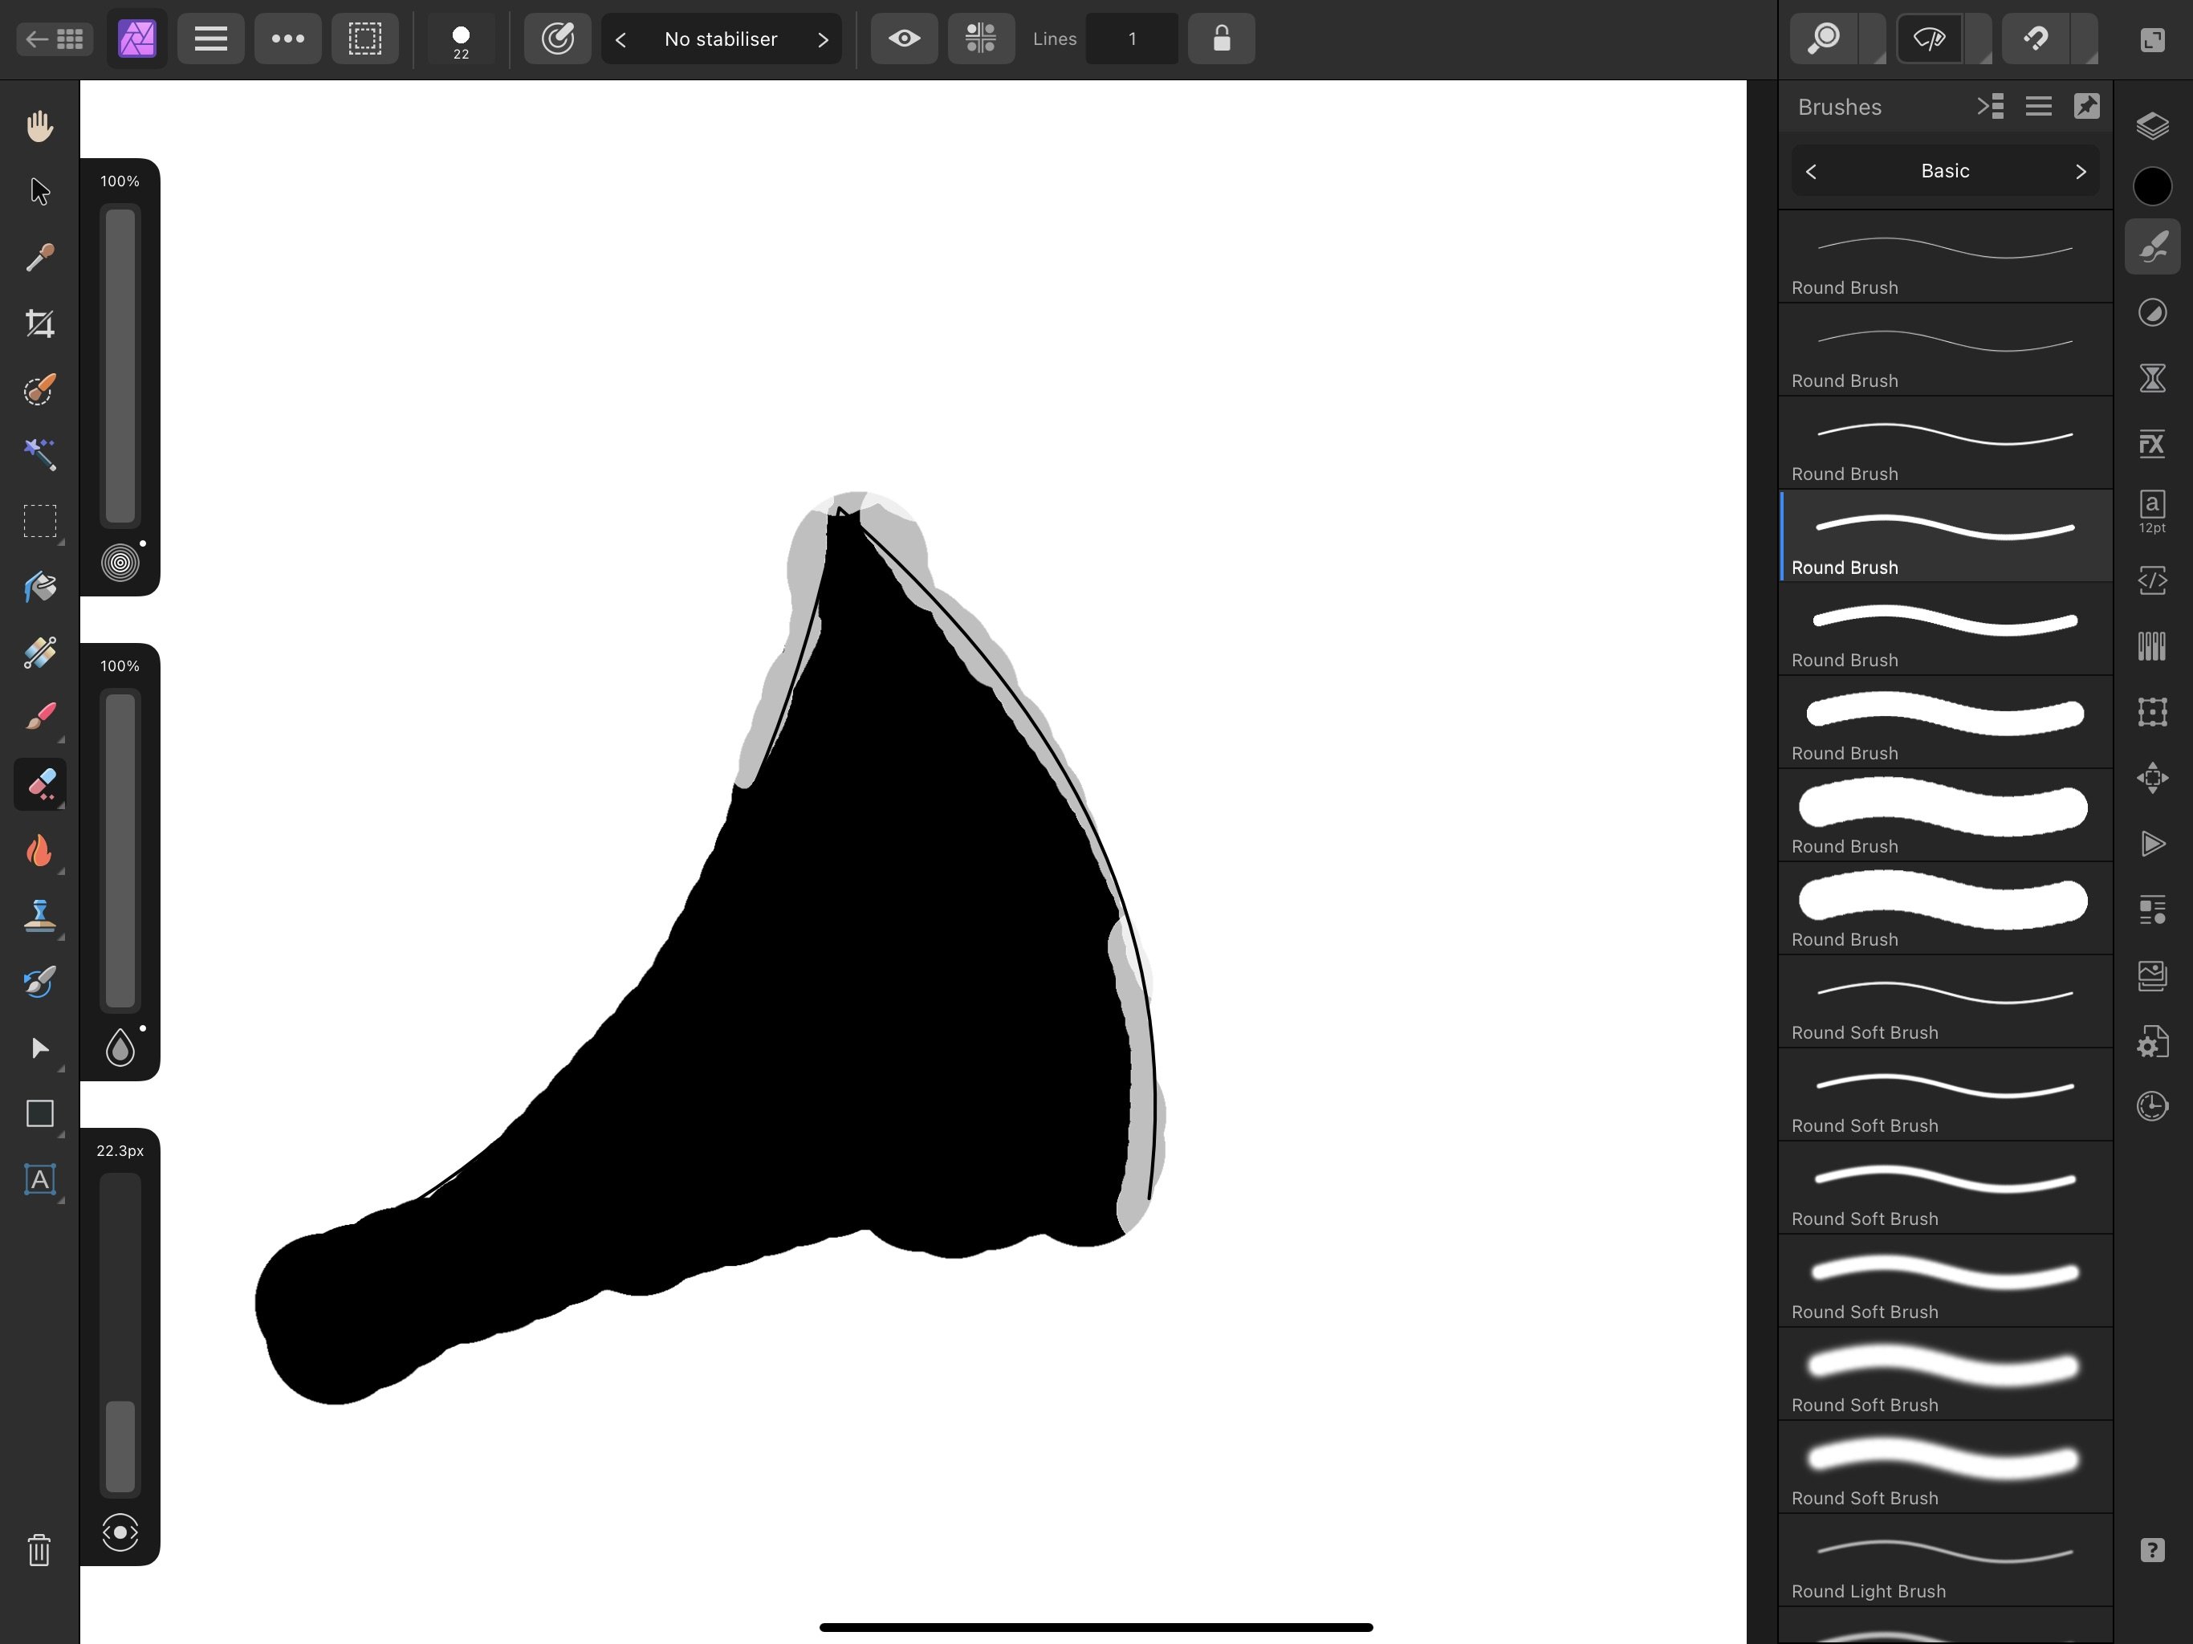Go to previous brush category before Basic
This screenshot has width=2193, height=1644.
[1811, 172]
